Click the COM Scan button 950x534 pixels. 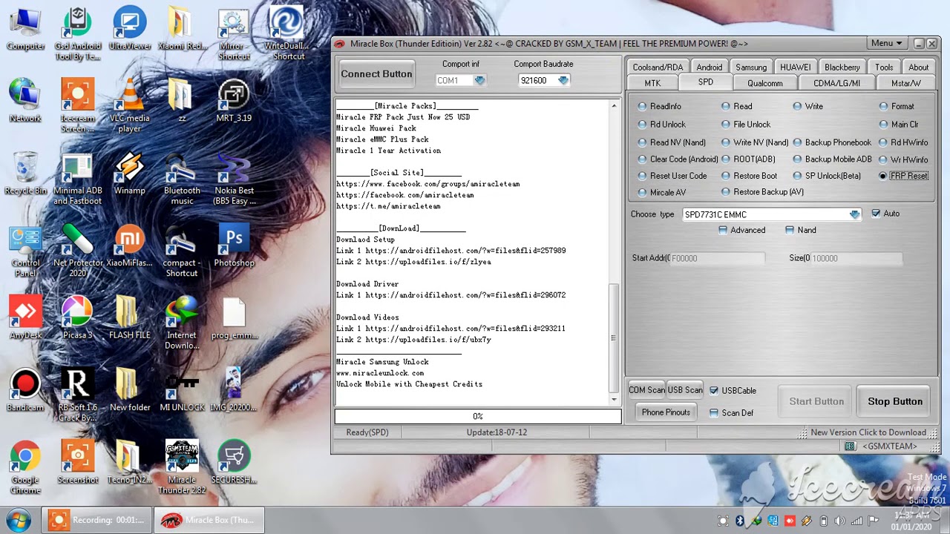(646, 390)
